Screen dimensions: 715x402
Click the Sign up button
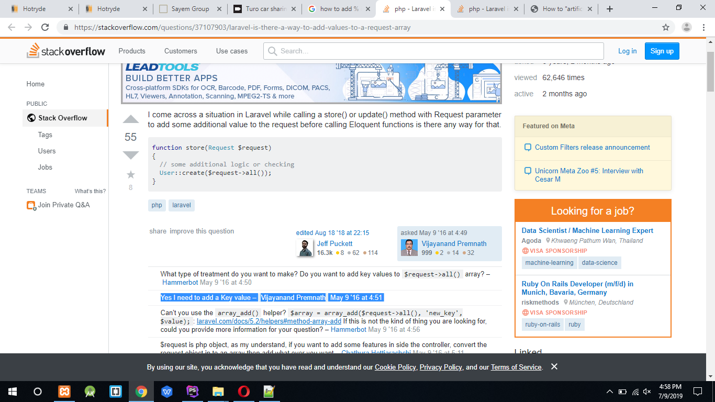coord(662,51)
